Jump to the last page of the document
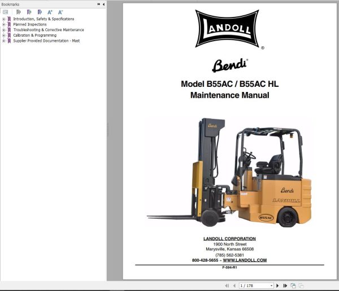The width and height of the screenshot is (339, 291). pos(285,285)
